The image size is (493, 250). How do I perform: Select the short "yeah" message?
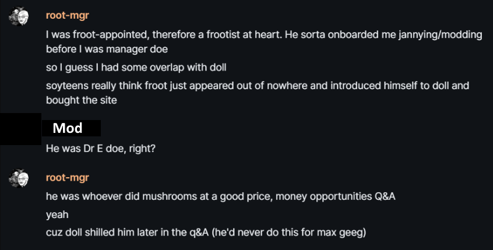click(x=57, y=214)
